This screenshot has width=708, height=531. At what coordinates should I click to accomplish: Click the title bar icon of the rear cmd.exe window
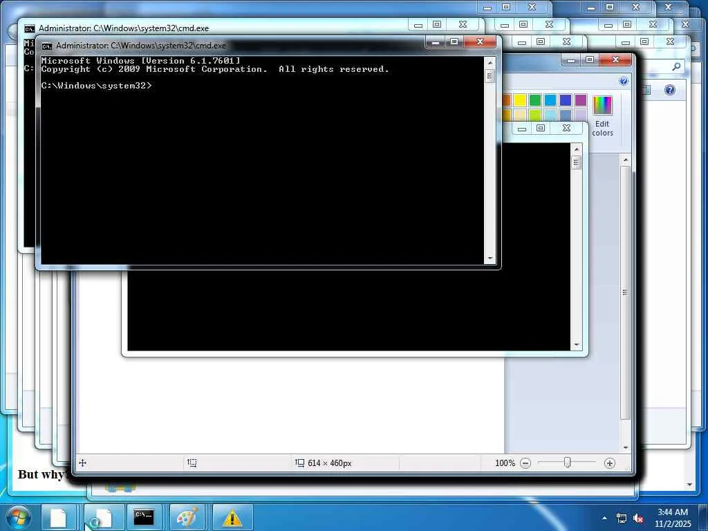point(29,28)
